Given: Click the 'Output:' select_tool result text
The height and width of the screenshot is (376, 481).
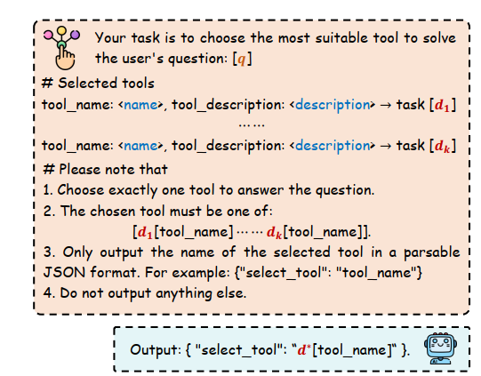Looking at the screenshot, I should pos(270,350).
